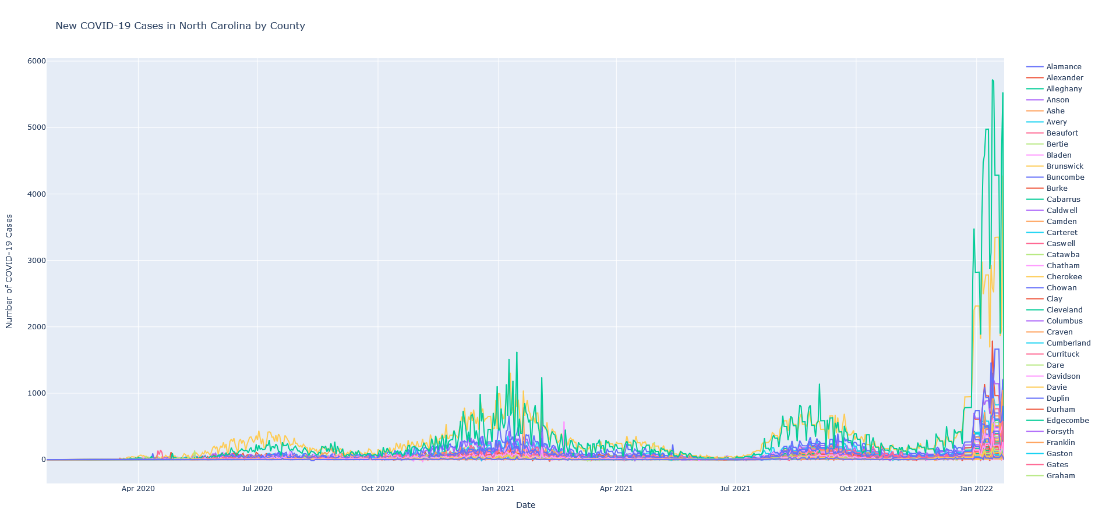Viewport: 1109px width, 530px height.
Task: Hide the Brunswick county series
Action: tap(1064, 166)
